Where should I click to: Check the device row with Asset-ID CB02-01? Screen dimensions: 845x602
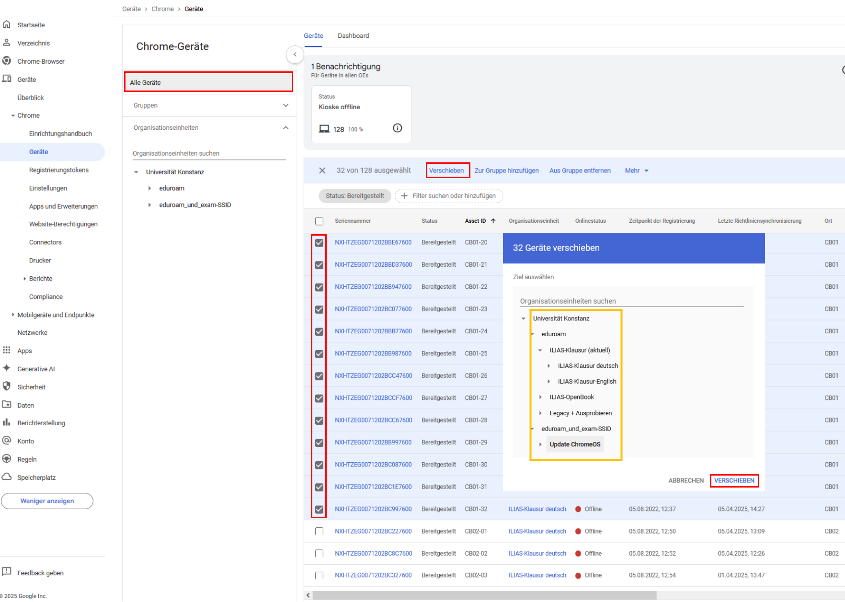click(x=320, y=531)
